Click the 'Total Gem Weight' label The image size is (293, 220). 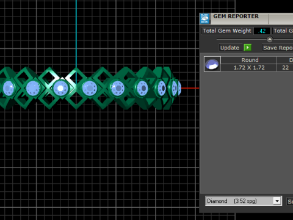coord(227,31)
